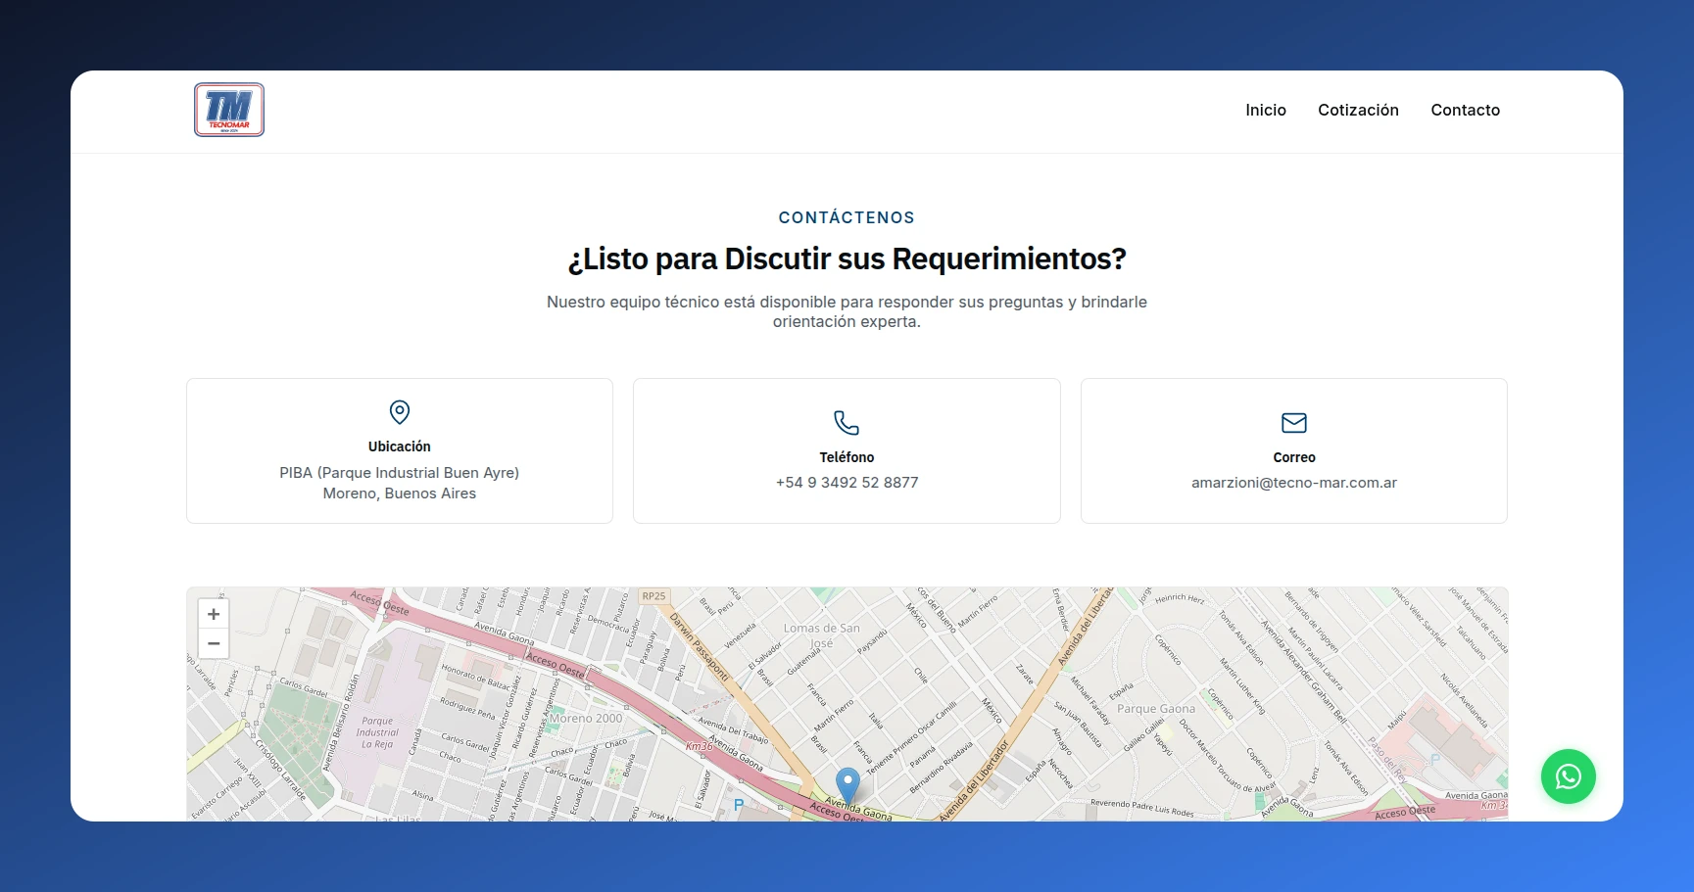
Task: Click the '¿Listo para Discutir sus Requerimientos?' title
Action: (x=847, y=258)
